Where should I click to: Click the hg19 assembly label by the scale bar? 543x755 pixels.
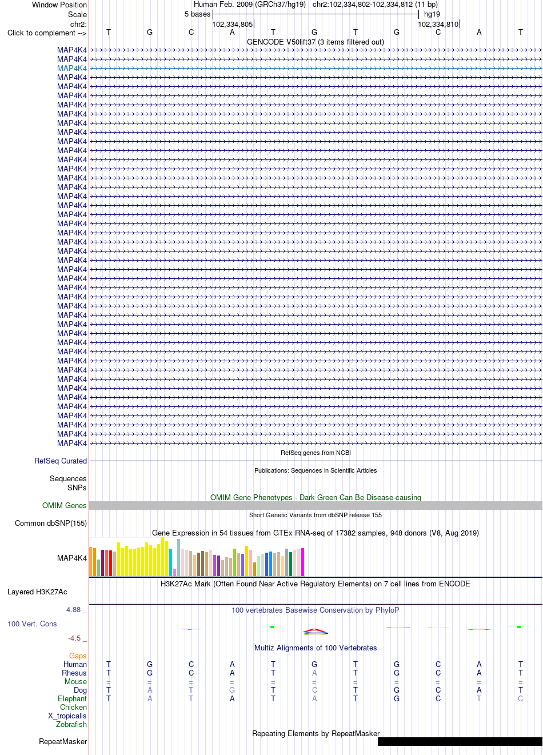pos(432,14)
